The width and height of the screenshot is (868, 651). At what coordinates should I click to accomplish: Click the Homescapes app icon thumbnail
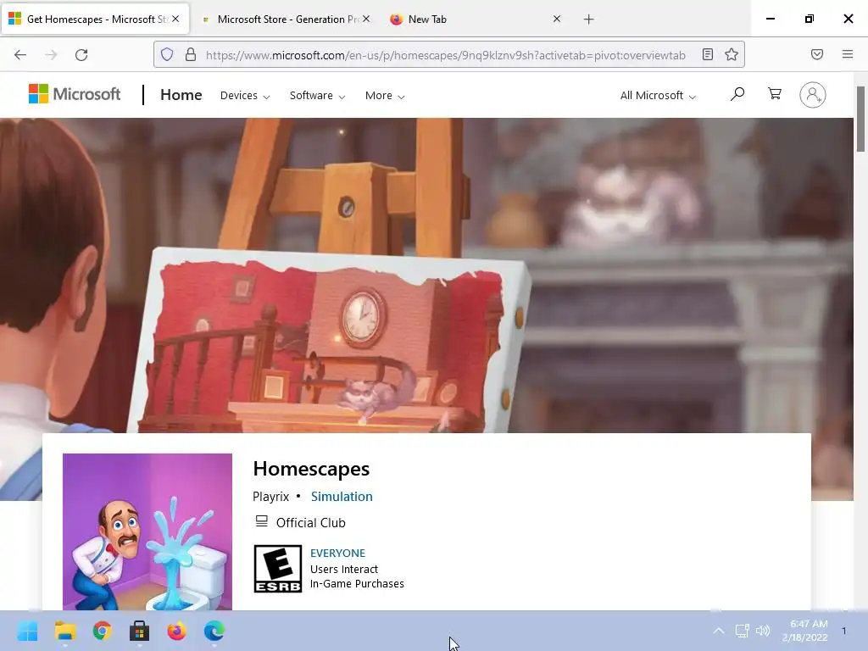click(x=147, y=531)
